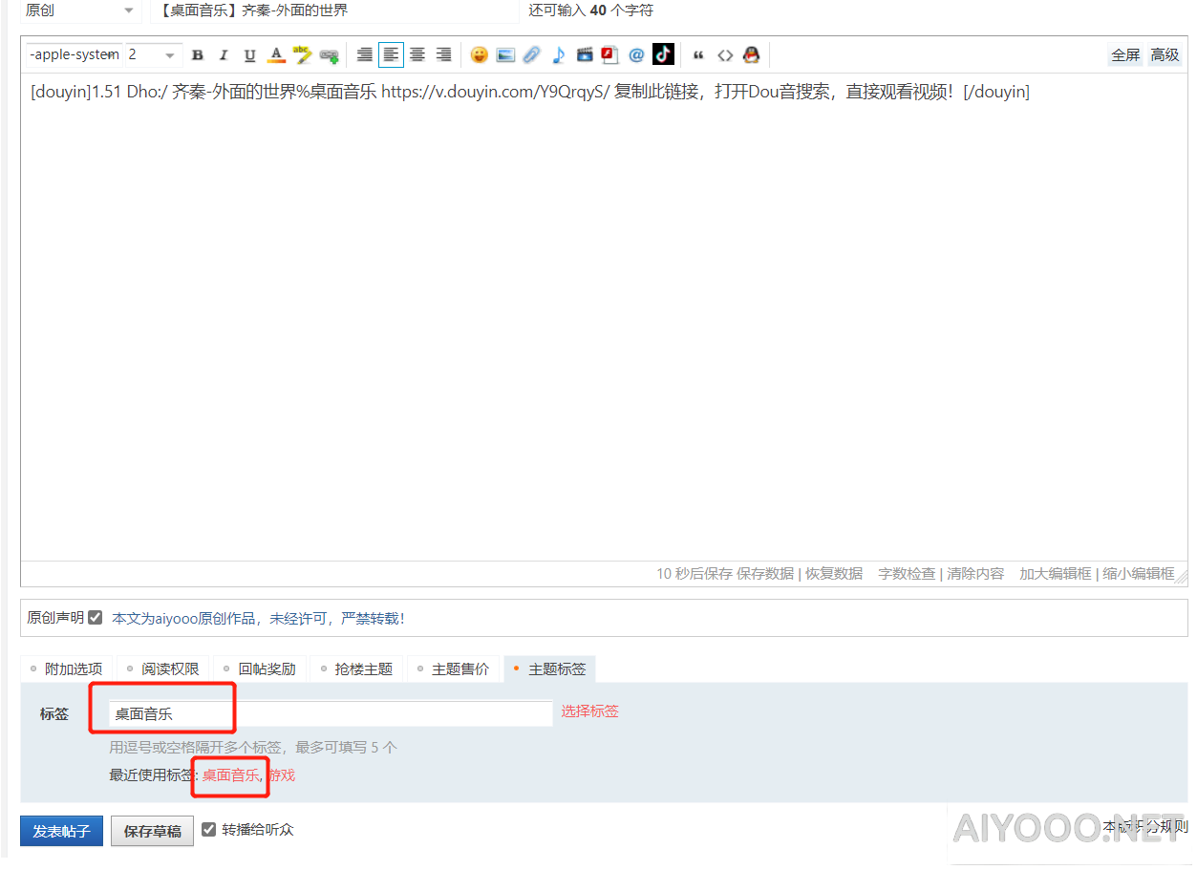Toggle the 转播给听众 checkbox
The width and height of the screenshot is (1197, 870).
209,829
